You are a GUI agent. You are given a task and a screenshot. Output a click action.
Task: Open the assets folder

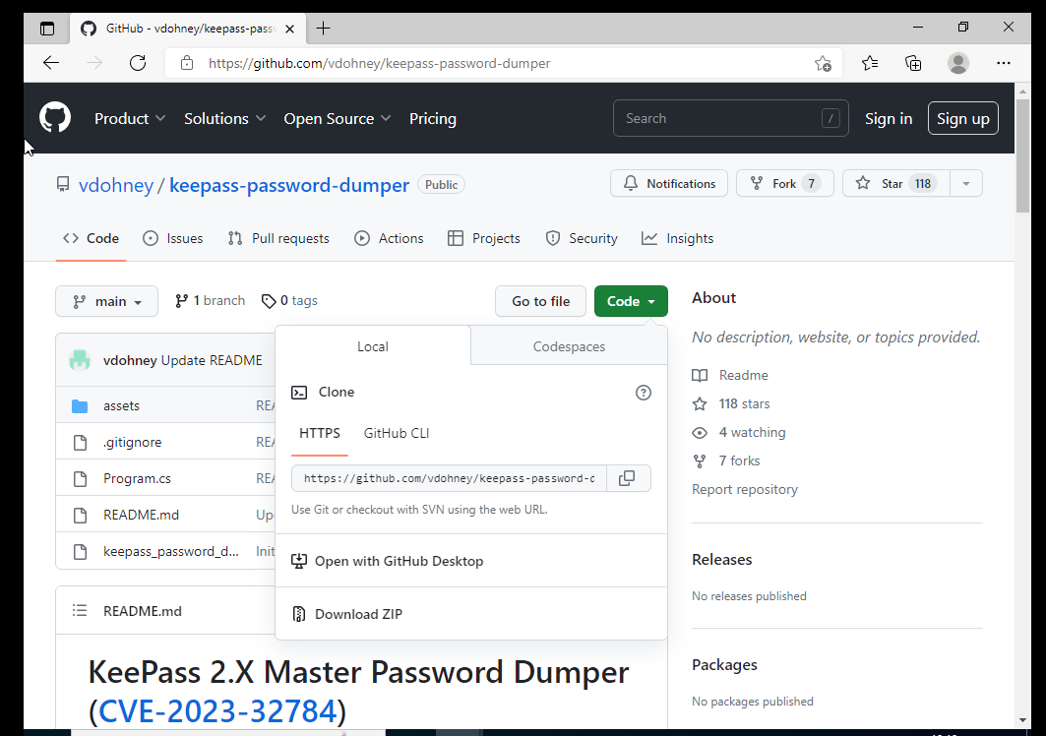[121, 405]
